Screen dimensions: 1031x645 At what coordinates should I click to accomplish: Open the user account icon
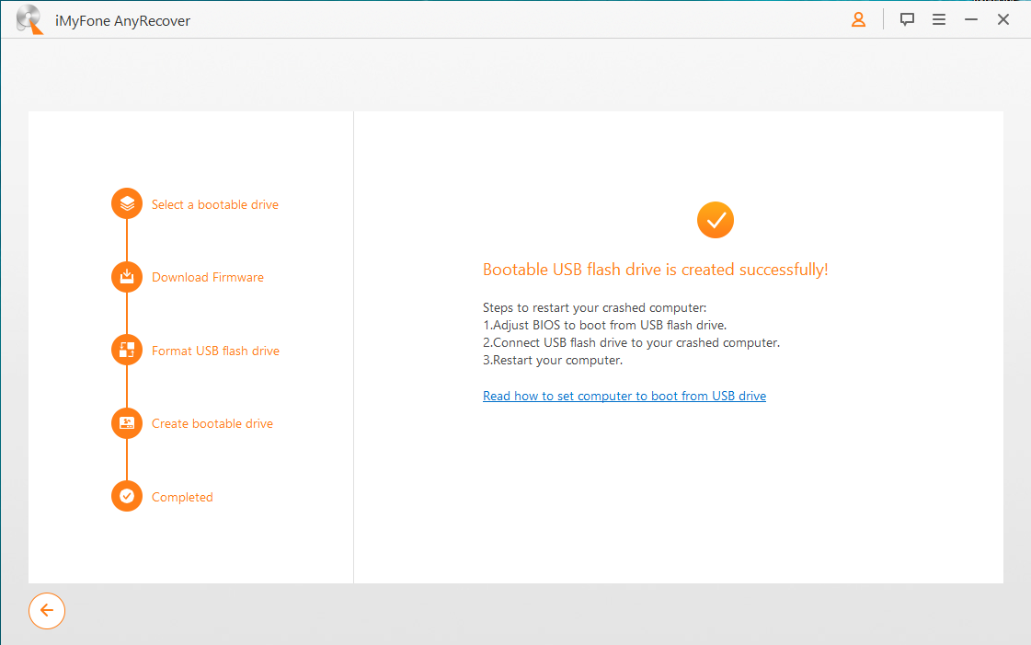[x=858, y=18]
